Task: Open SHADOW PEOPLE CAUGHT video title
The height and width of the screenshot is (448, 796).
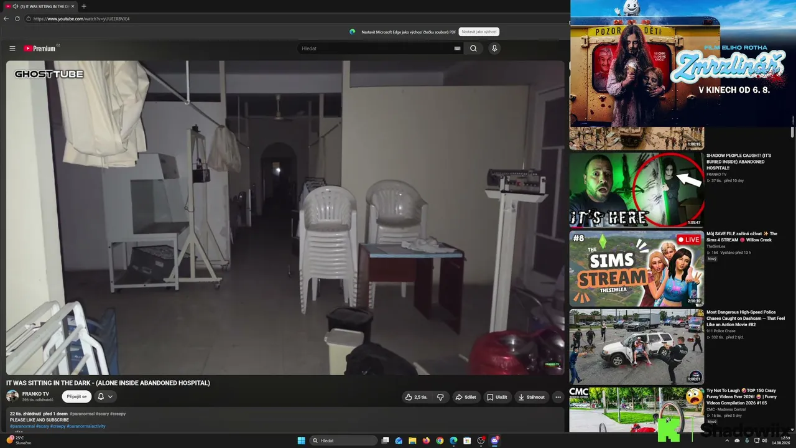Action: [x=739, y=161]
